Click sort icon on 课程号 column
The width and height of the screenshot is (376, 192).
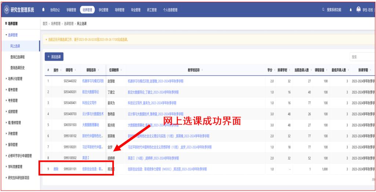(75, 70)
